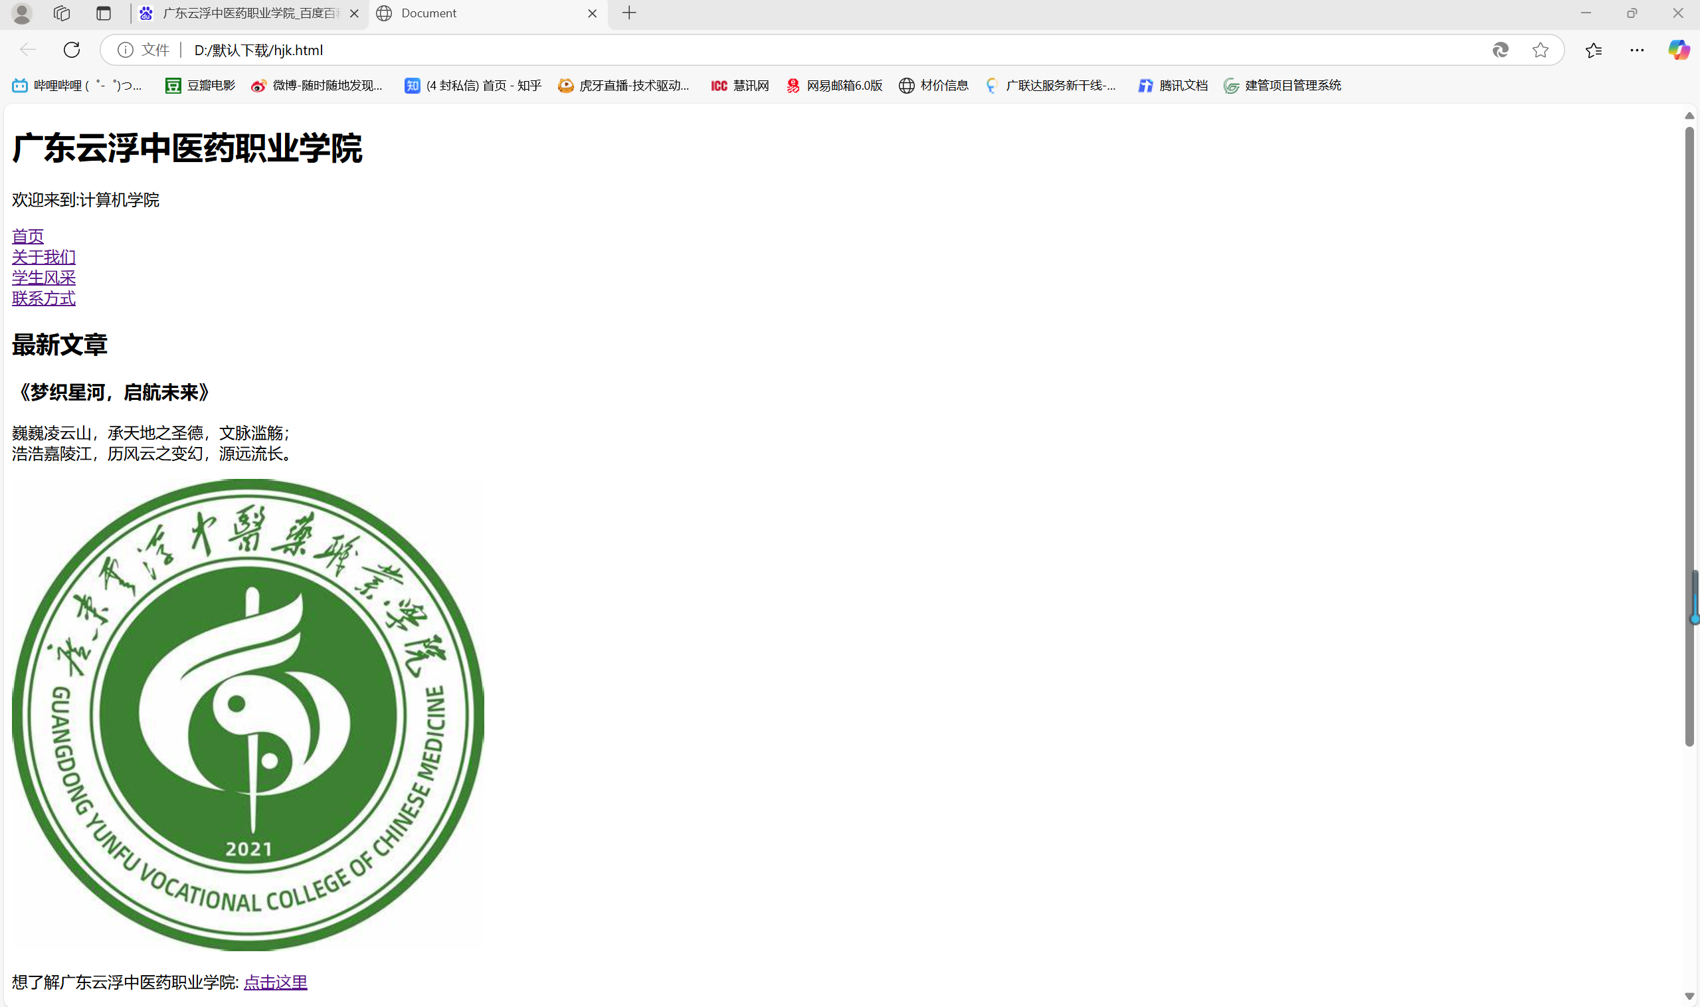Open the 首页 link
This screenshot has width=1700, height=1007.
click(28, 236)
